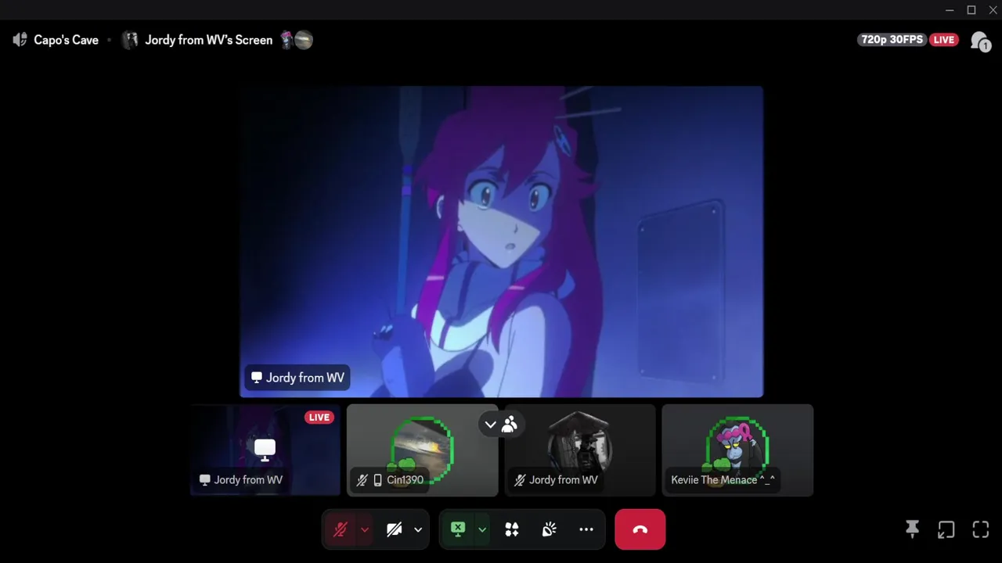Show the member list icon
Image resolution: width=1002 pixels, height=563 pixels.
click(x=979, y=41)
